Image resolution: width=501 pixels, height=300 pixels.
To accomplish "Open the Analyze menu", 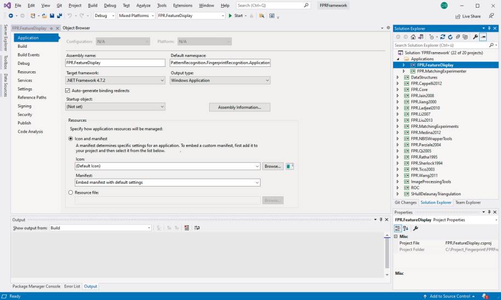I will 143,5.
